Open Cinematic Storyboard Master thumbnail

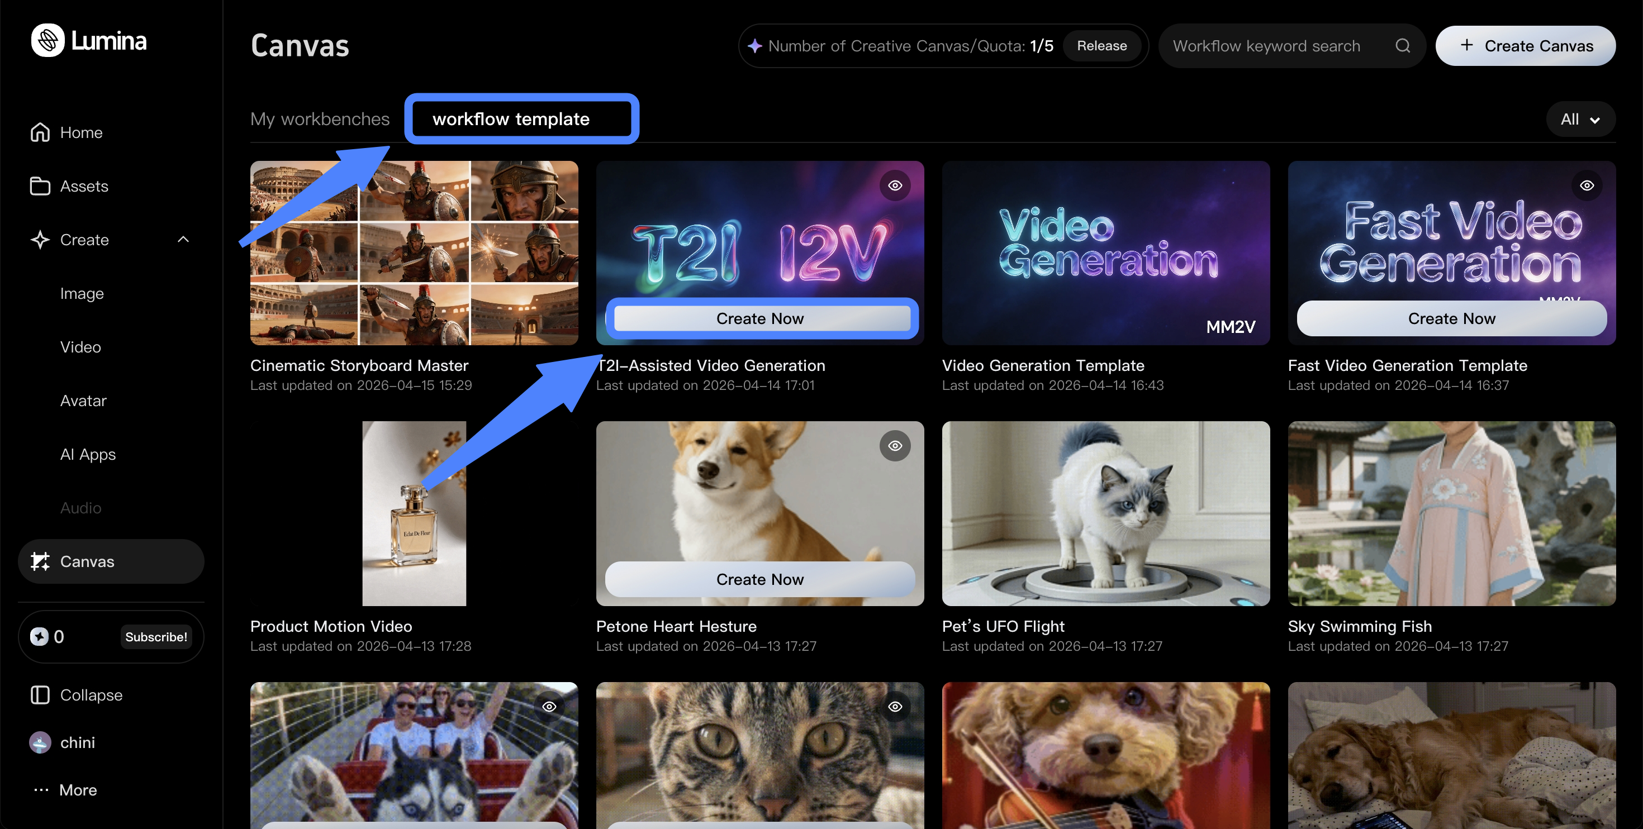414,252
